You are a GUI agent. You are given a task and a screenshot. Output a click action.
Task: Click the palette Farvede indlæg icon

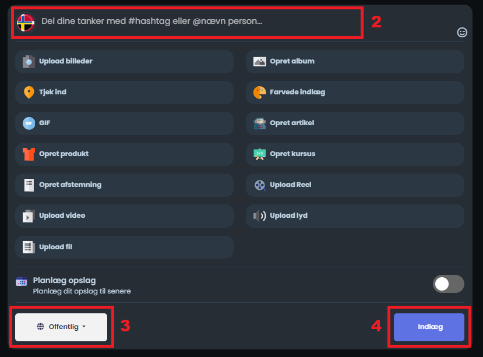260,93
